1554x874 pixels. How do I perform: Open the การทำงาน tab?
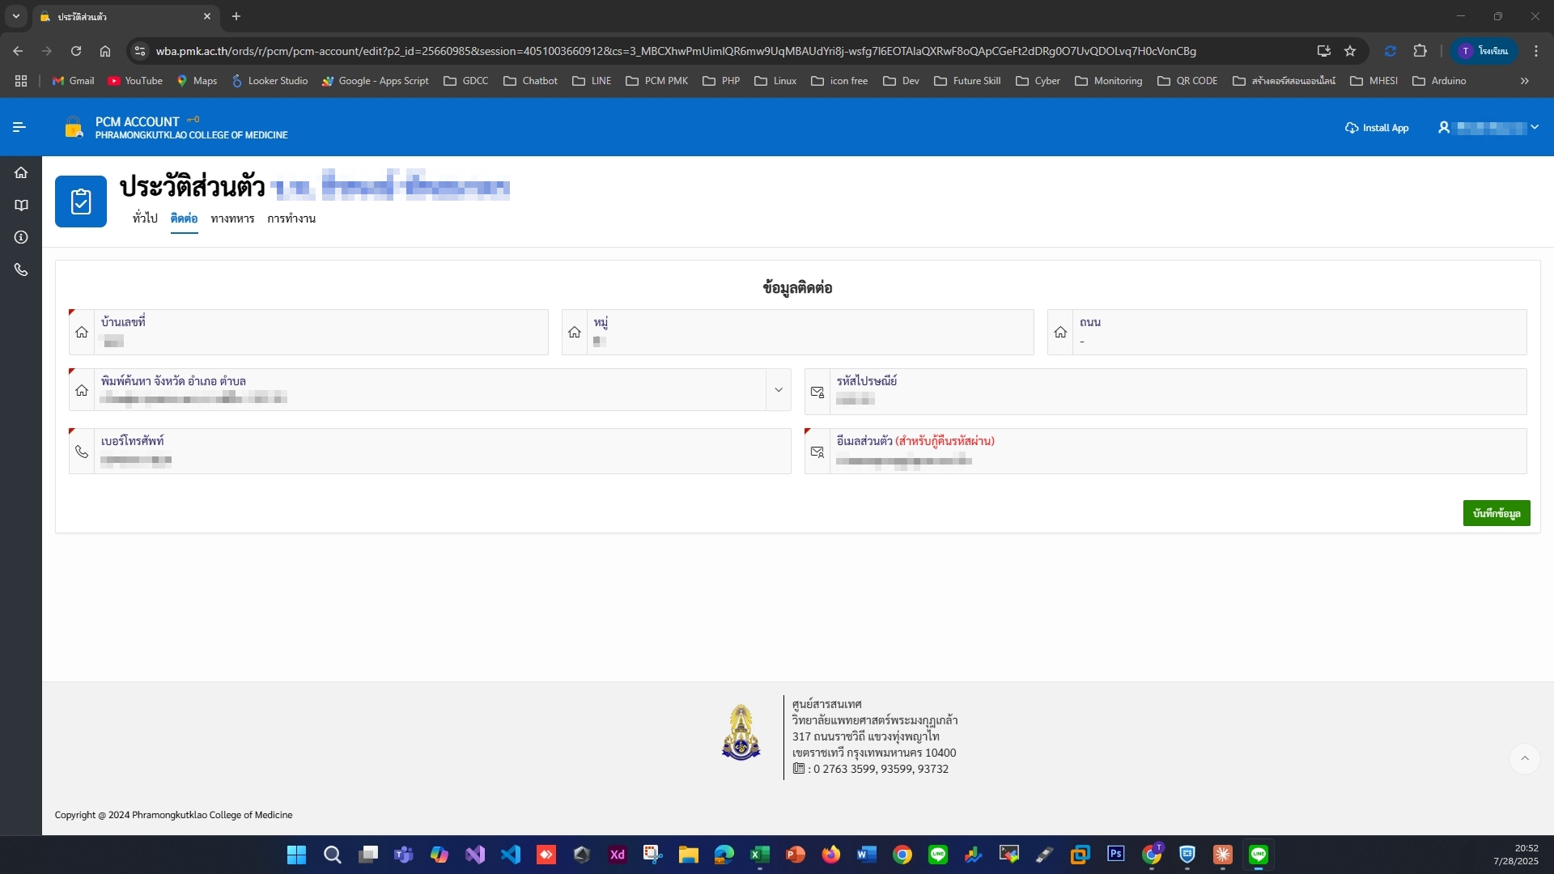[291, 218]
